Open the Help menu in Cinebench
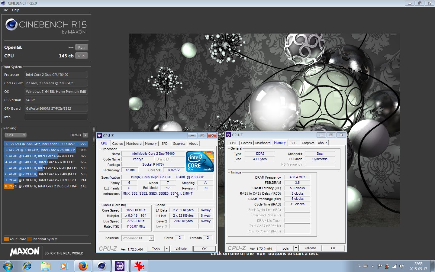Viewport: 435px width, 272px height. point(16,10)
